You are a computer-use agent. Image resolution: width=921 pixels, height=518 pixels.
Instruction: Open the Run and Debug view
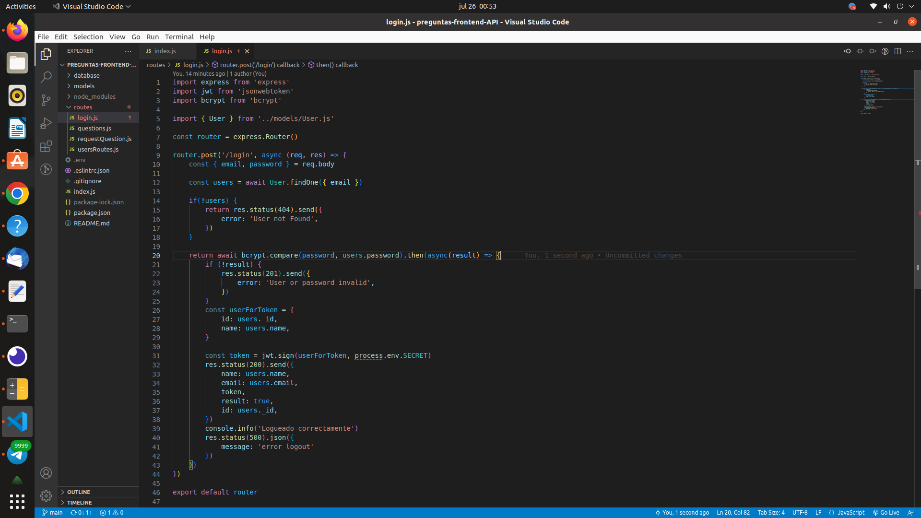tap(46, 123)
